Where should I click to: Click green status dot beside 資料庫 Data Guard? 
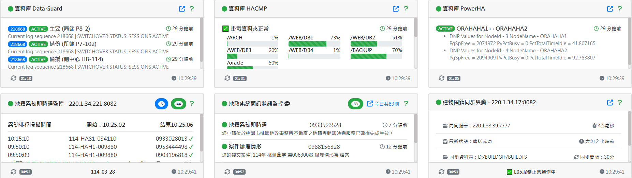coord(11,9)
